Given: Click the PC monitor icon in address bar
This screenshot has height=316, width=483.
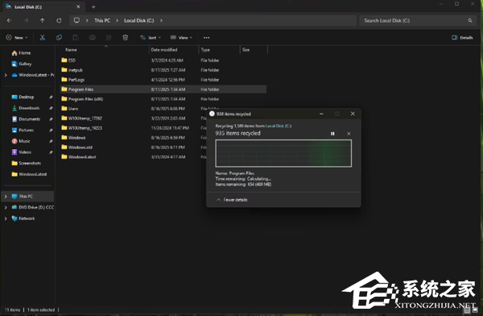Looking at the screenshot, I should 76,20.
